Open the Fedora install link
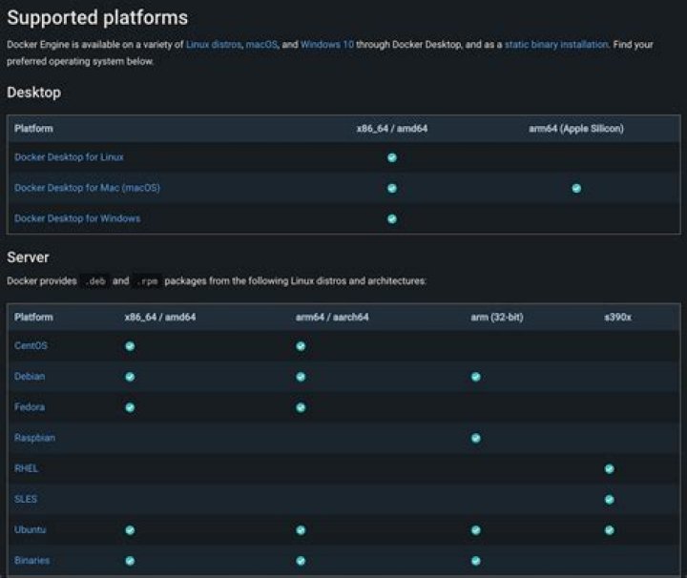The width and height of the screenshot is (687, 578). tap(30, 407)
